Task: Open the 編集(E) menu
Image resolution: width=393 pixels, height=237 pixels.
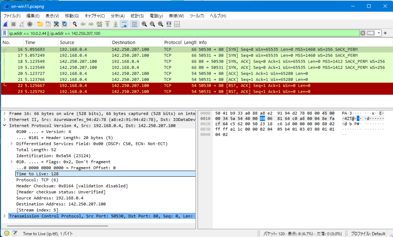Action: point(33,16)
